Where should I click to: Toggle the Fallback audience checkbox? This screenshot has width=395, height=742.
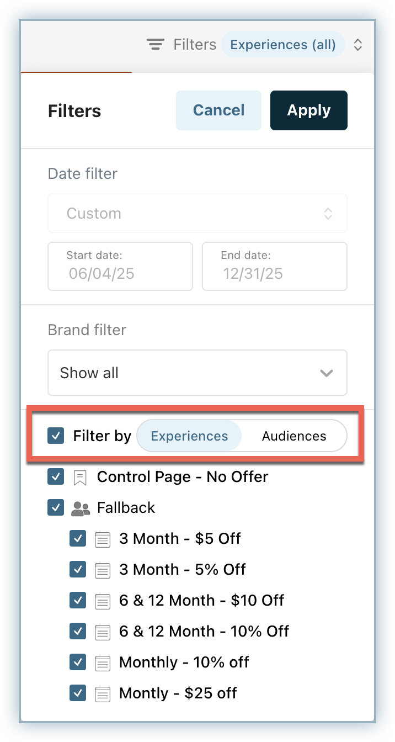pyautogui.click(x=56, y=508)
